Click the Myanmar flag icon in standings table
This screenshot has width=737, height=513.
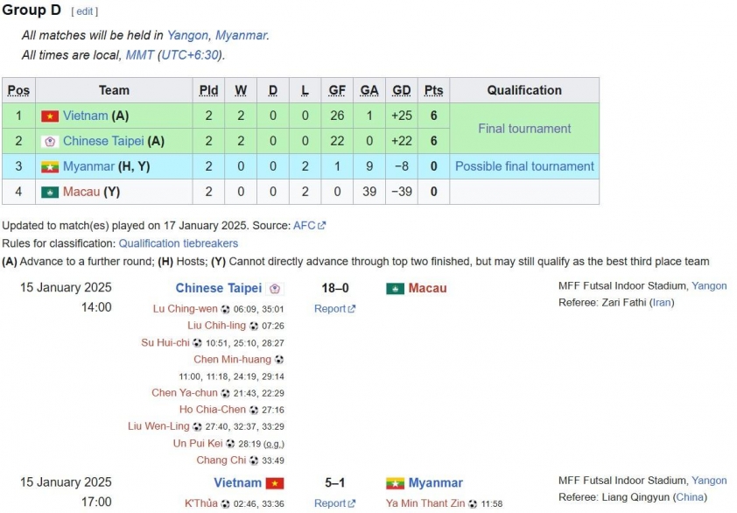point(50,166)
